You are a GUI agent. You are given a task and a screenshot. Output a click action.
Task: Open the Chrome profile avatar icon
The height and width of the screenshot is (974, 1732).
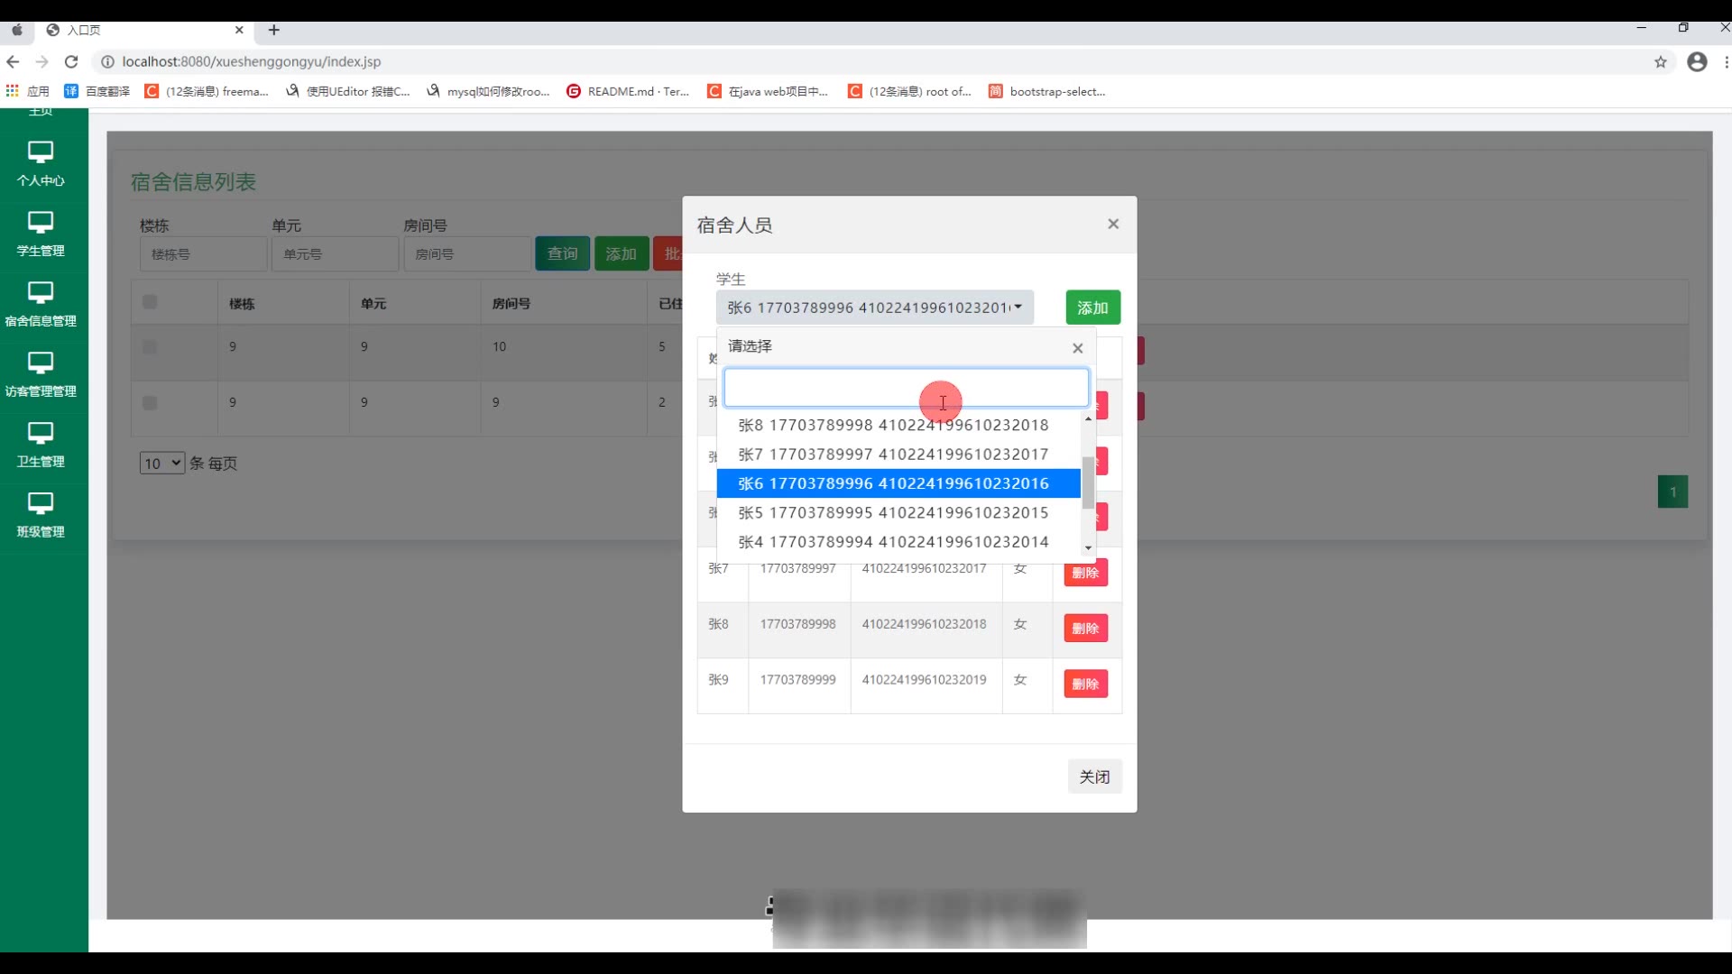[x=1697, y=61]
